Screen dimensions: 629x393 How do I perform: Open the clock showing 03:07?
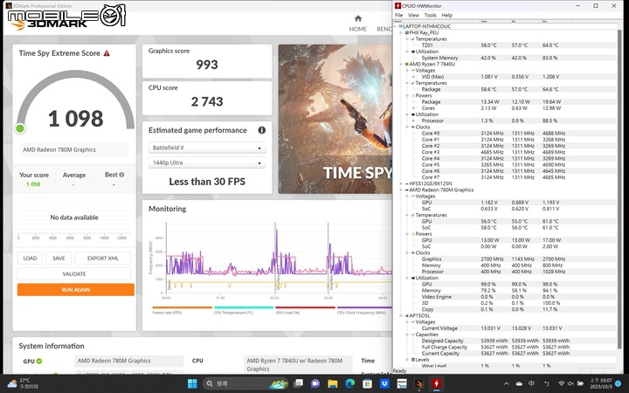601,383
